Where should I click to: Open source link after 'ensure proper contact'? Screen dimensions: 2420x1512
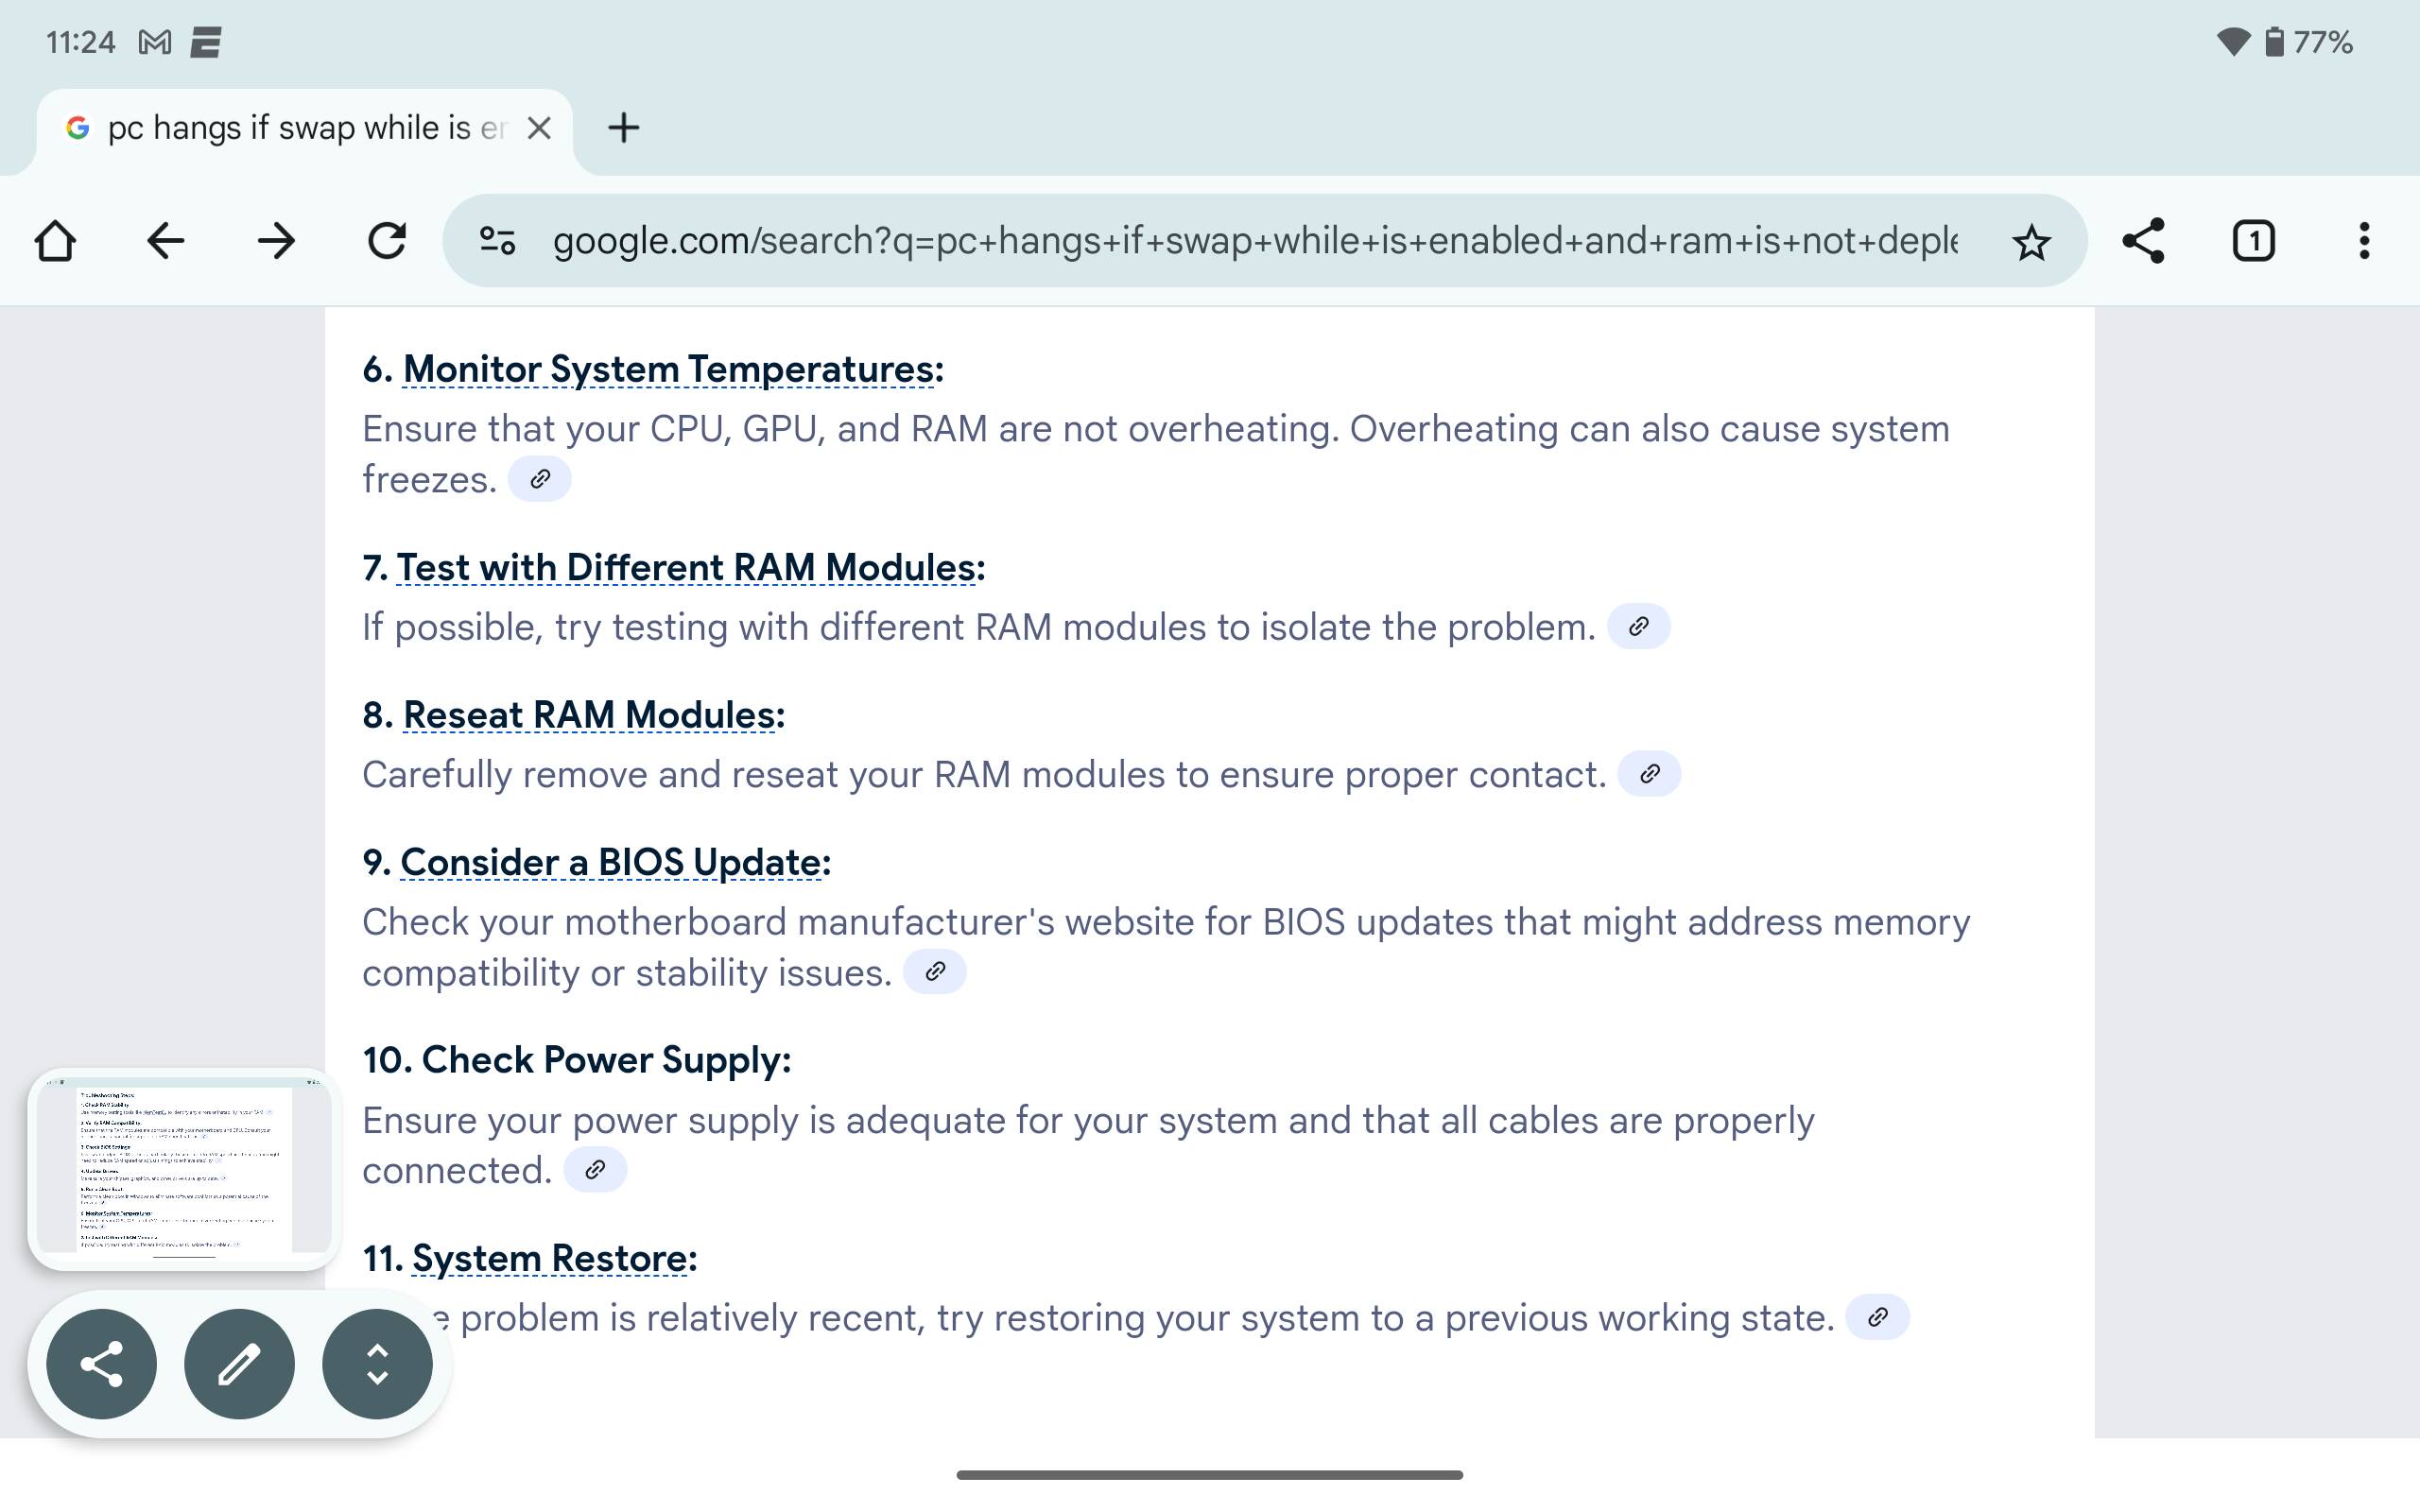point(1649,774)
